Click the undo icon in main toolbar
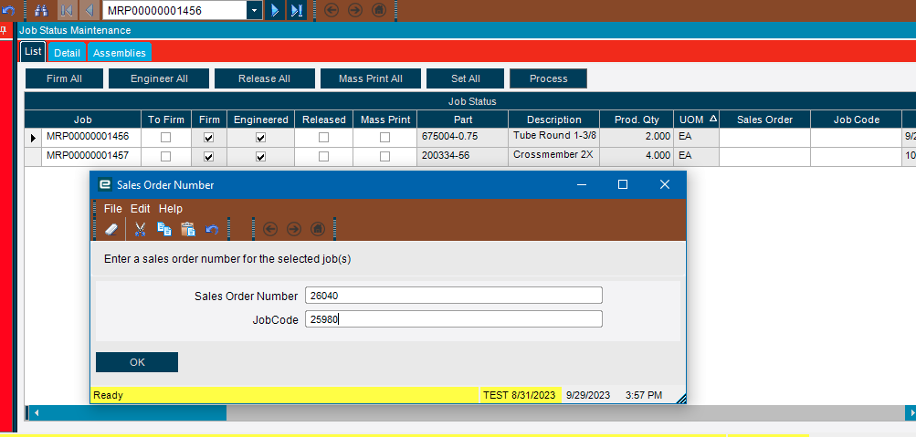 pos(8,11)
